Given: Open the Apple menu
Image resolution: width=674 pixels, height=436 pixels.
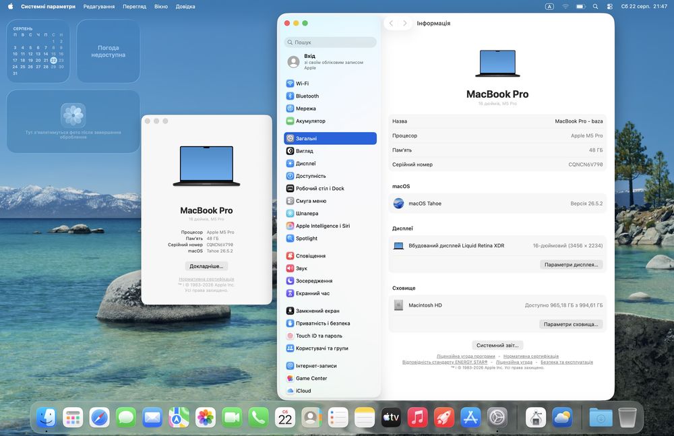Looking at the screenshot, I should pos(10,7).
